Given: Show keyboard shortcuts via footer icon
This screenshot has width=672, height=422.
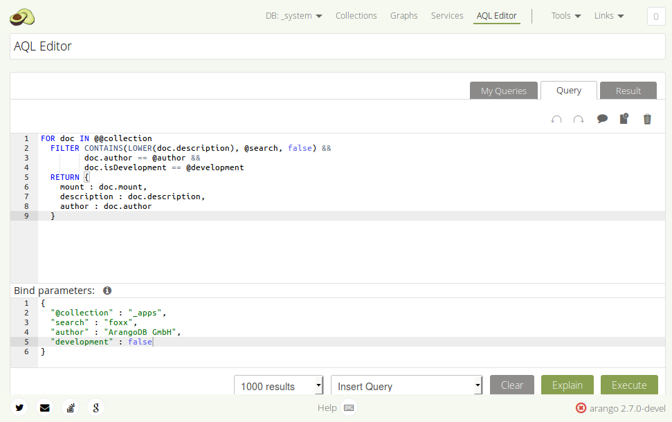Looking at the screenshot, I should coord(349,407).
